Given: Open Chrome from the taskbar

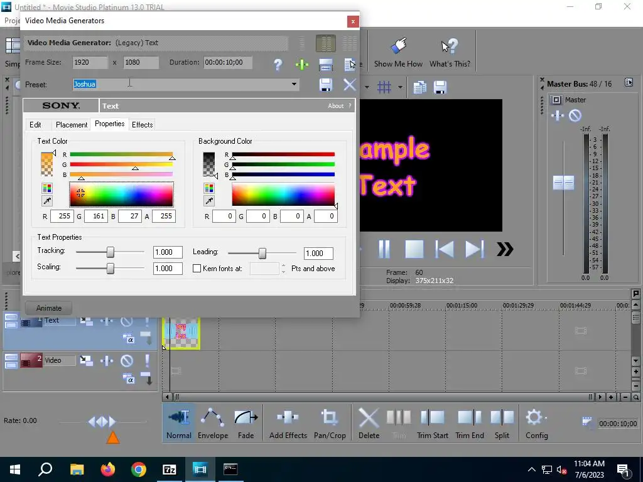Looking at the screenshot, I should [139, 469].
